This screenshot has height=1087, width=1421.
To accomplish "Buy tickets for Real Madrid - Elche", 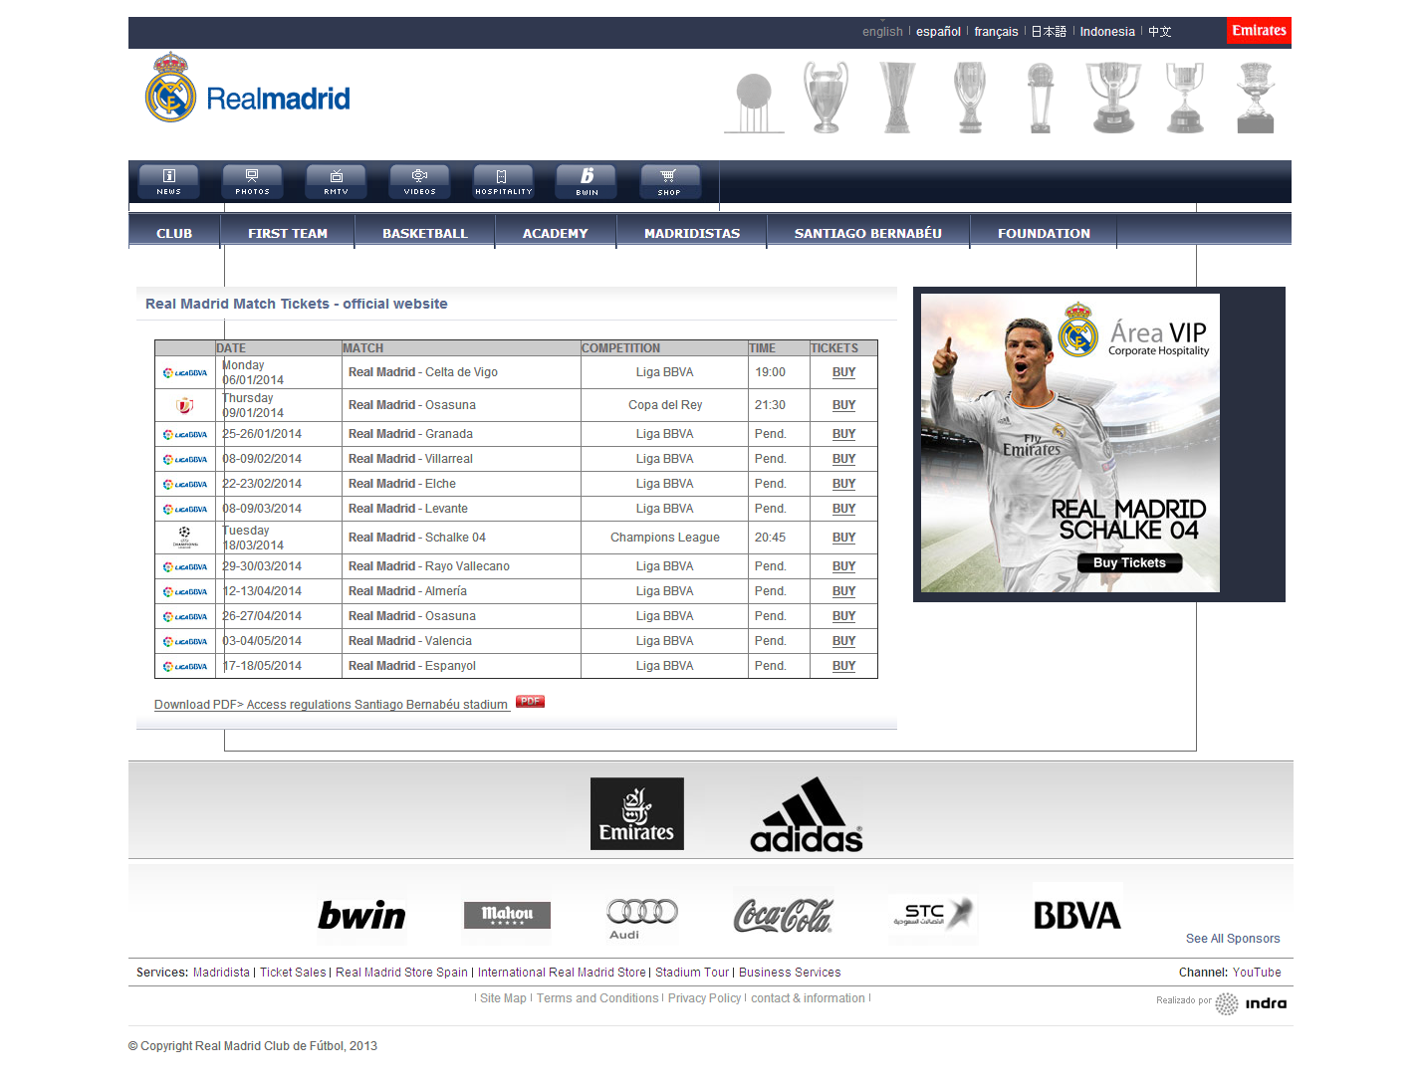I will pyautogui.click(x=843, y=484).
